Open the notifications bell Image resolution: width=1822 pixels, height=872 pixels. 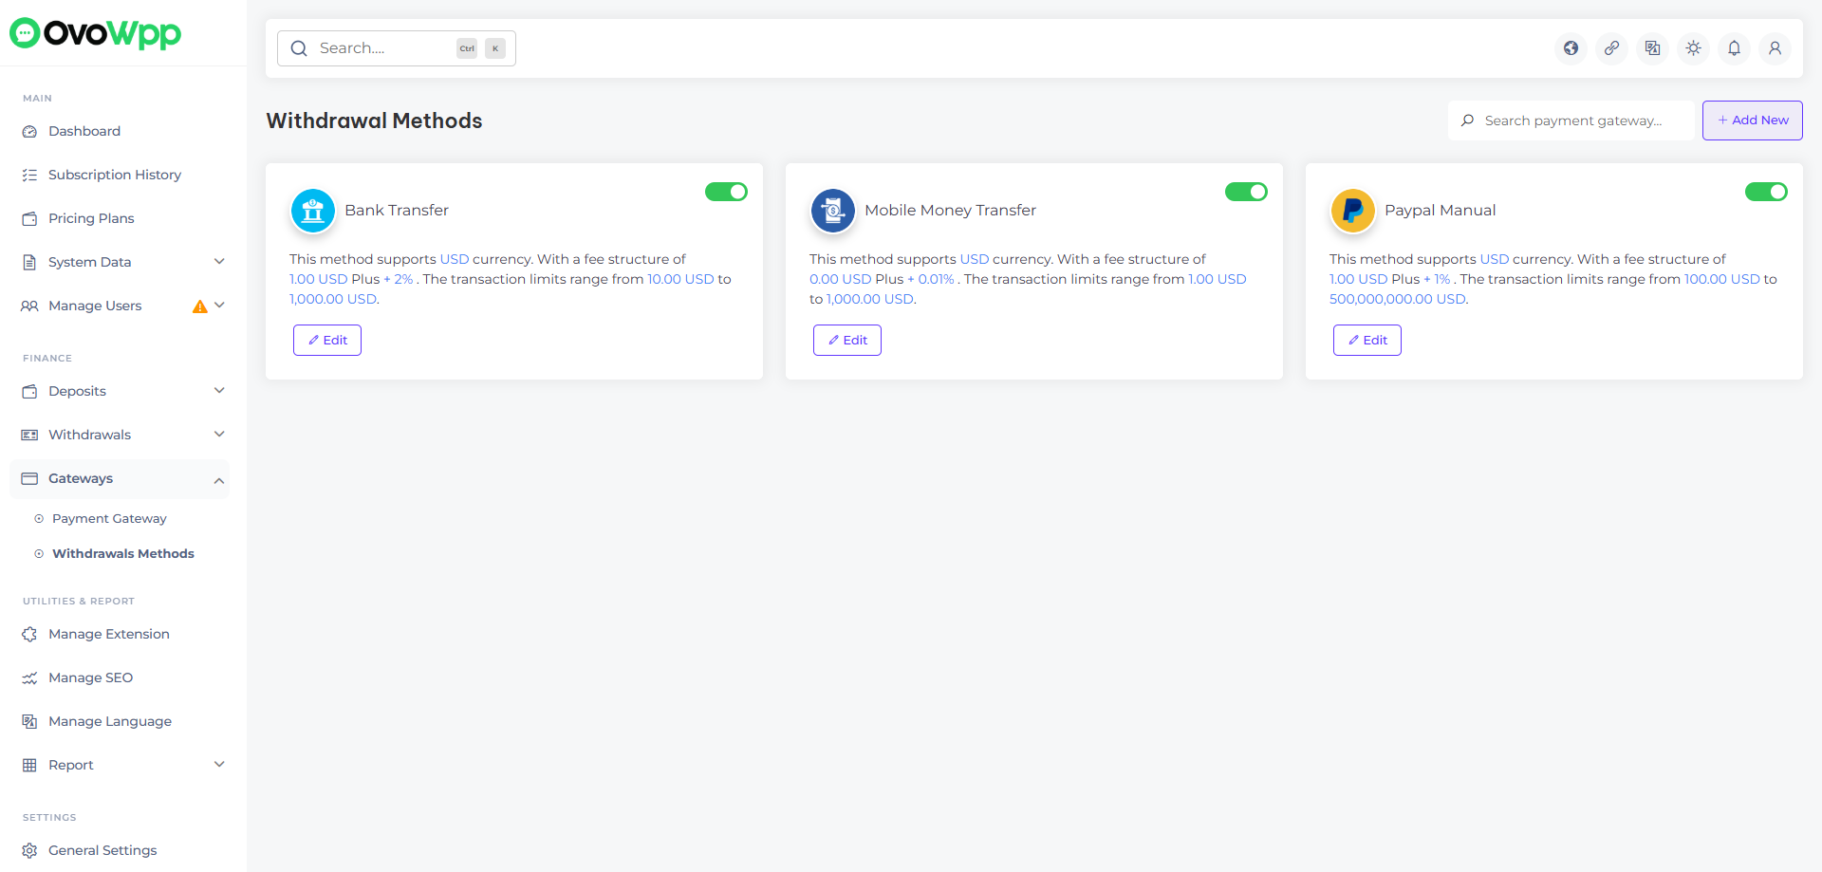1734,48
